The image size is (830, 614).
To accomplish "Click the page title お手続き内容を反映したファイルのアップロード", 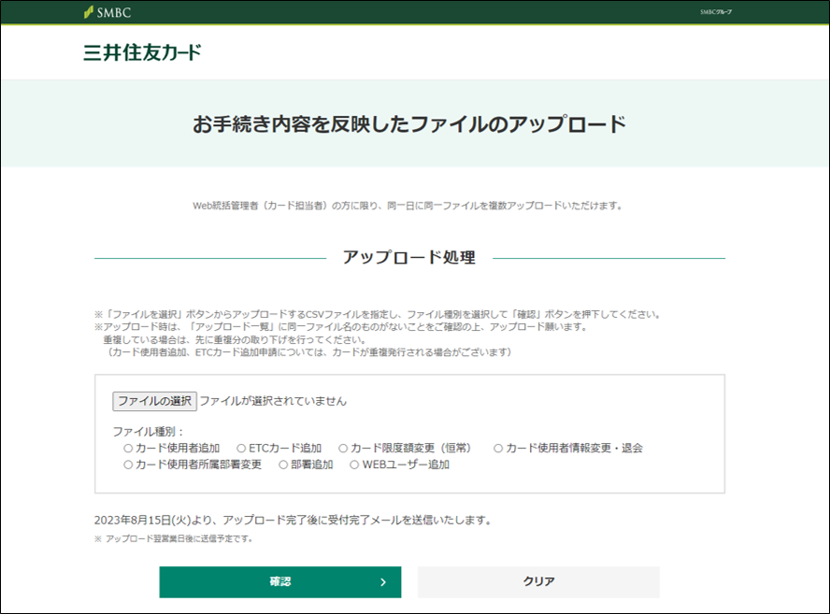I will [409, 124].
